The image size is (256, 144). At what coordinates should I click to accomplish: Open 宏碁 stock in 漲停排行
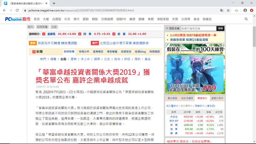point(122,34)
